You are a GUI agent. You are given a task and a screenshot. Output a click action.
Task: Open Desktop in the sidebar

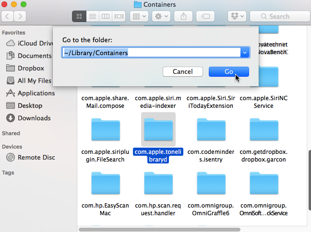[24, 105]
